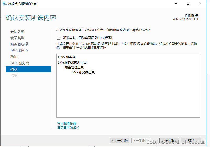
Task: Click the 取消 button
Action: pyautogui.click(x=191, y=141)
